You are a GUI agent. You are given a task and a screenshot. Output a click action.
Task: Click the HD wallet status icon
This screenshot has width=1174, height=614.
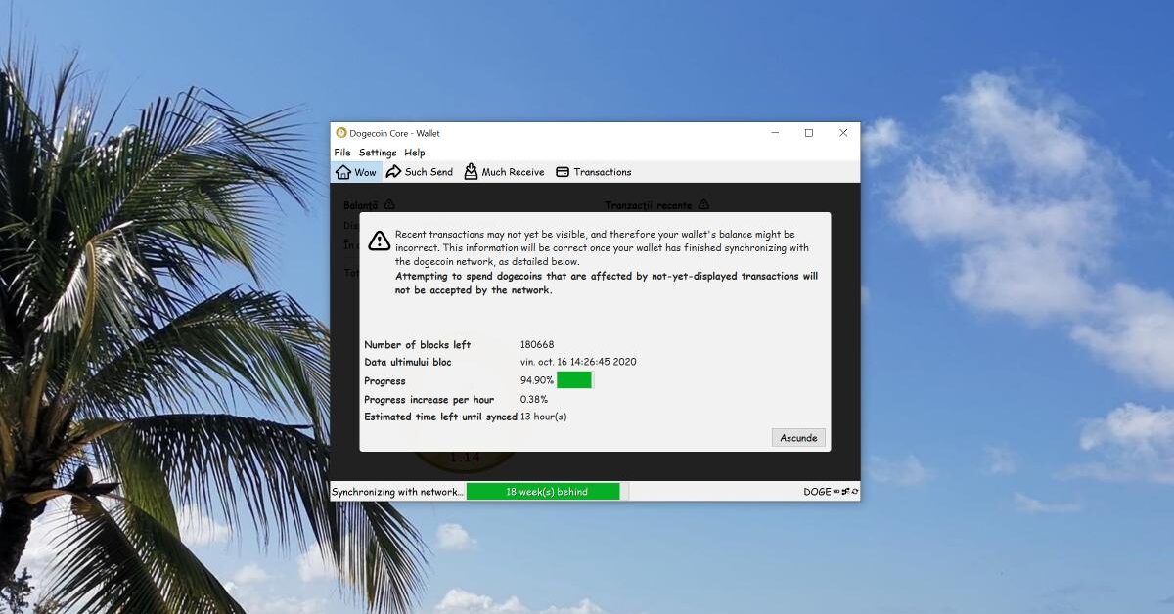pyautogui.click(x=836, y=492)
